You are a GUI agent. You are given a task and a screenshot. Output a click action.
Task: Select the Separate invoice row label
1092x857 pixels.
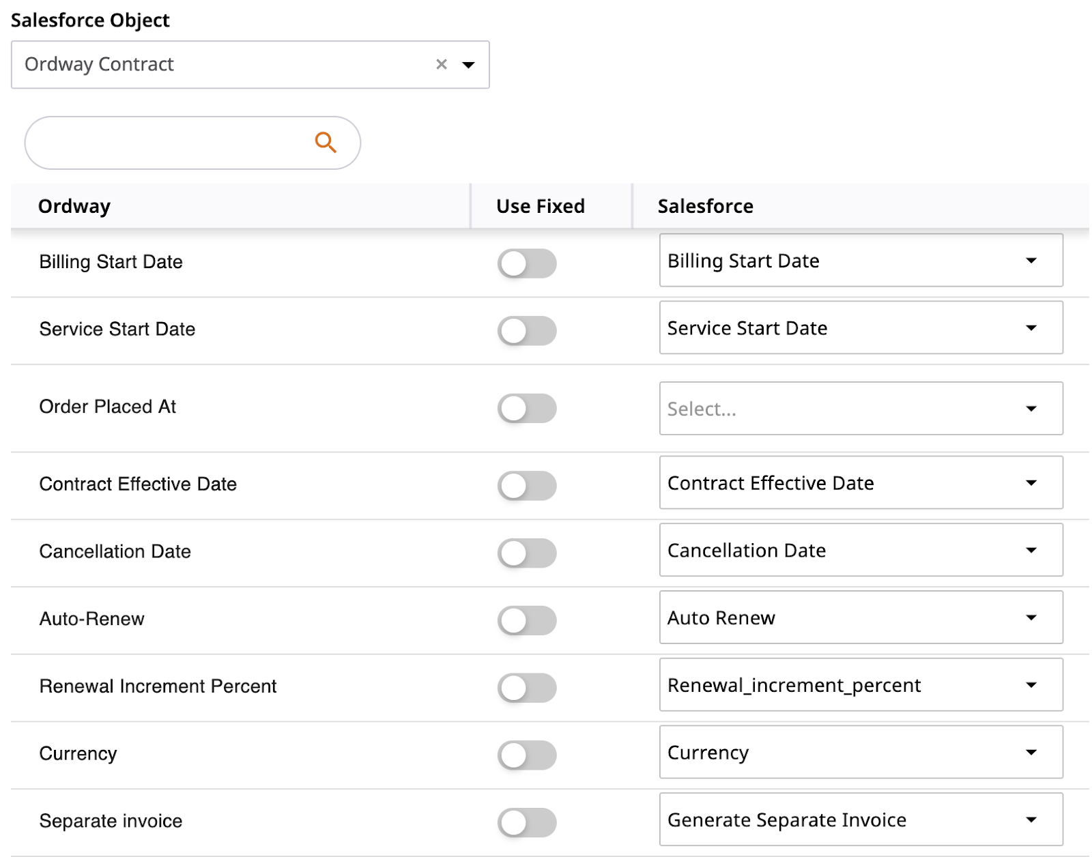tap(111, 821)
